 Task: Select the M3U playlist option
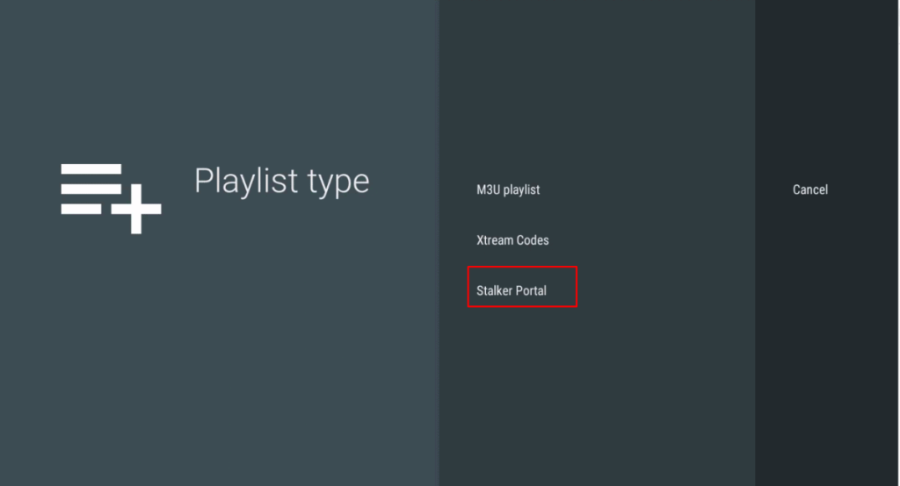click(508, 189)
